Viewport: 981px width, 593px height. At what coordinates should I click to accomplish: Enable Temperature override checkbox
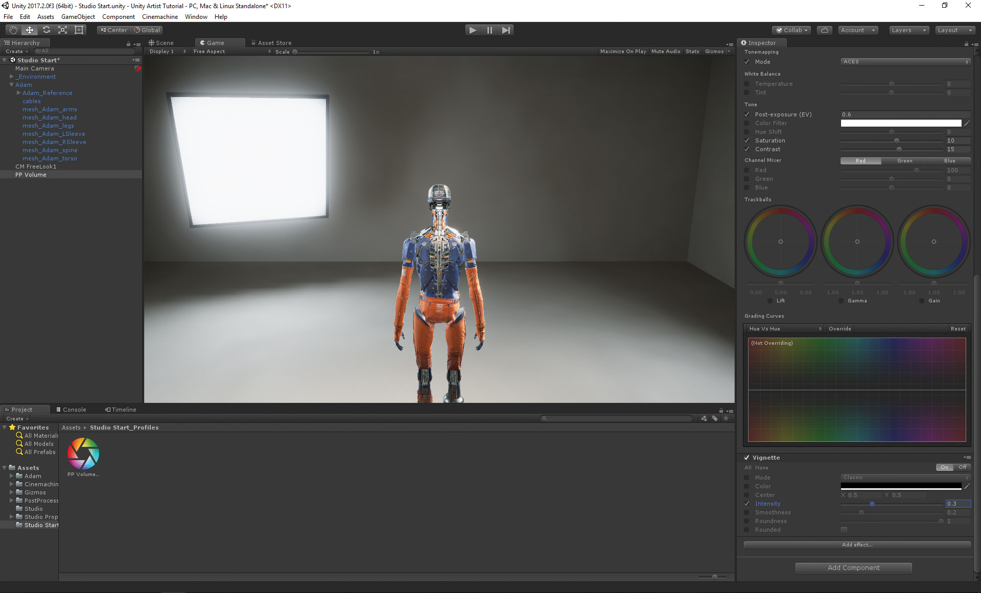[747, 84]
